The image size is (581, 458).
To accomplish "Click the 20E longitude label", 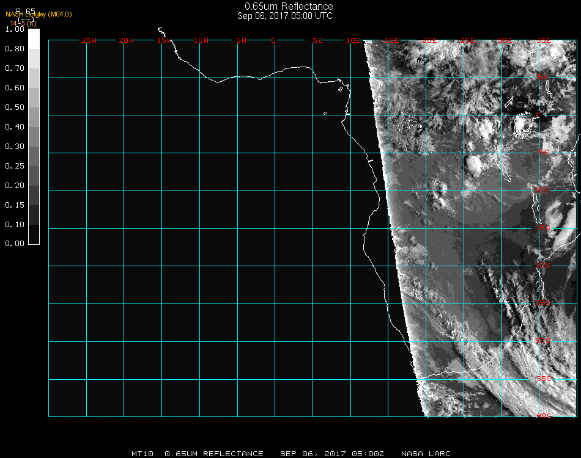I will (430, 40).
